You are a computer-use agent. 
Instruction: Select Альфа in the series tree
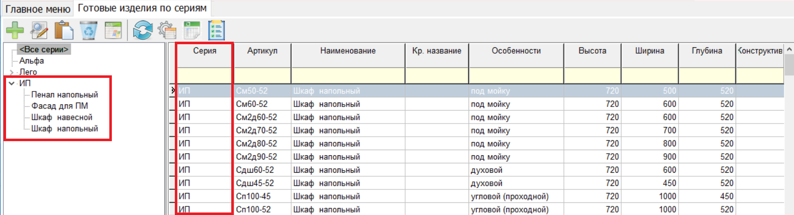[x=32, y=61]
